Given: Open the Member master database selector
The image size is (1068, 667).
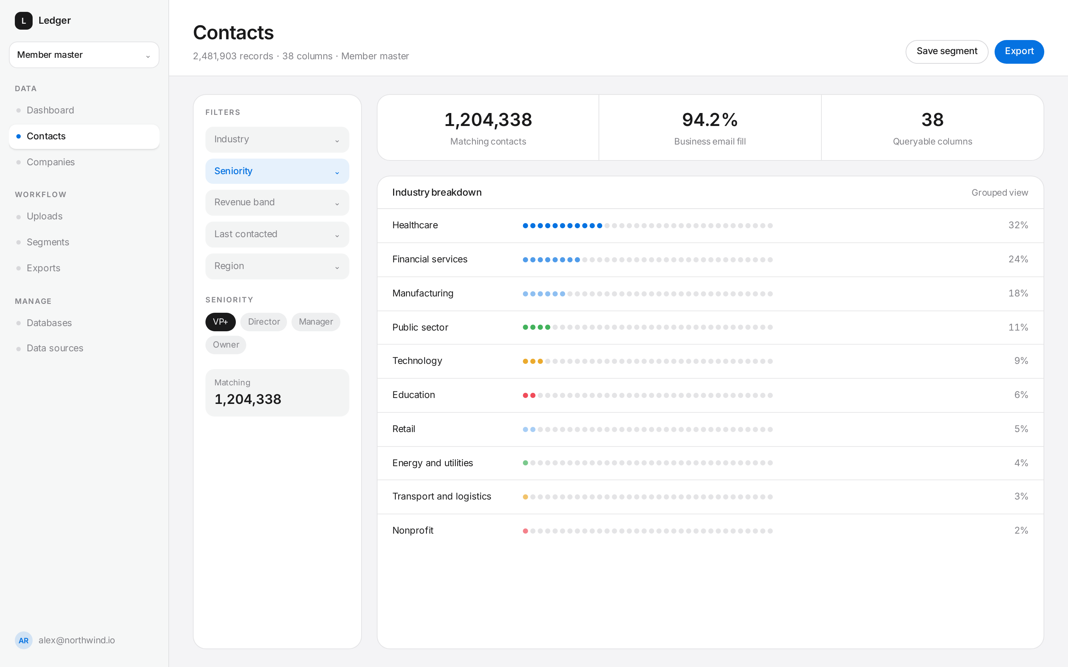Looking at the screenshot, I should (x=84, y=55).
